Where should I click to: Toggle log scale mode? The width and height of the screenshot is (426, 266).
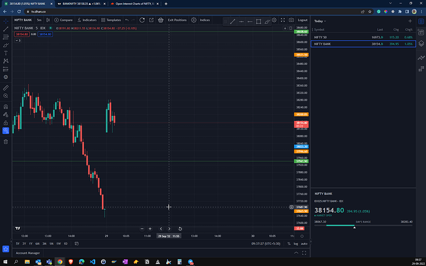296,244
